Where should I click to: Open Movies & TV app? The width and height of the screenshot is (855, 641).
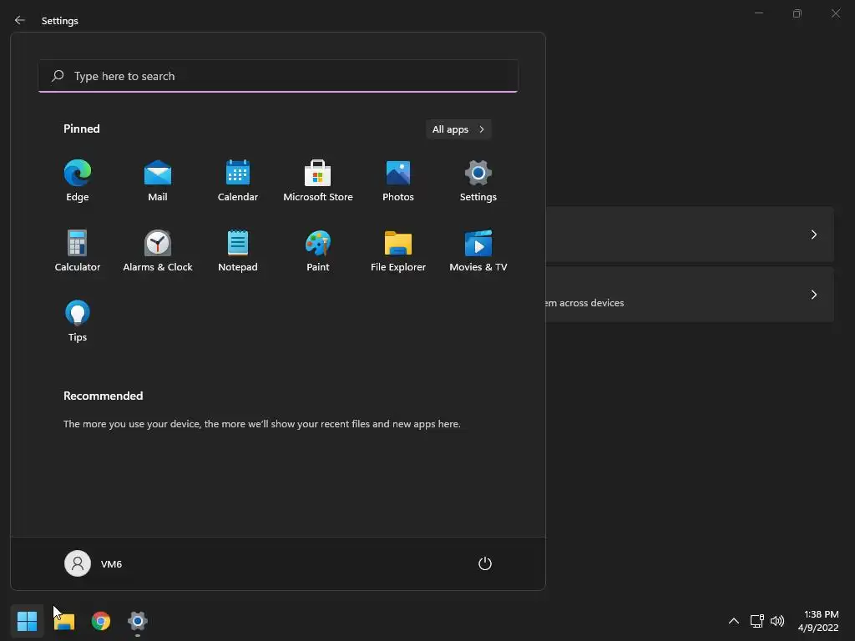(x=478, y=250)
